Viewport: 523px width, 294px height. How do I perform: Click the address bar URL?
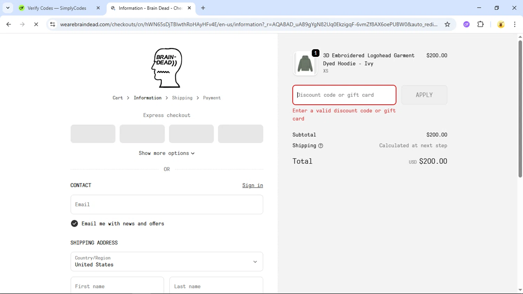click(249, 24)
